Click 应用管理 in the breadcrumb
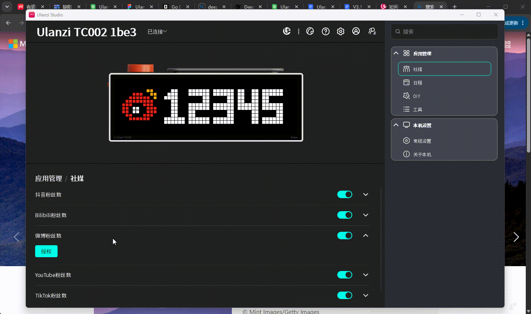531x314 pixels. point(49,179)
